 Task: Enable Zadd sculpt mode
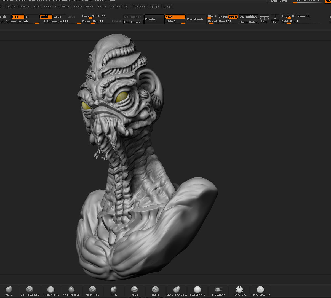(46, 17)
